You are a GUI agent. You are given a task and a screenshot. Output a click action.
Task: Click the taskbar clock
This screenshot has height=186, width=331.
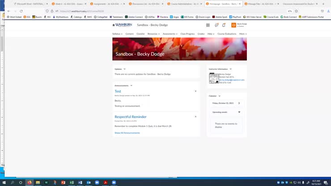tap(316, 182)
